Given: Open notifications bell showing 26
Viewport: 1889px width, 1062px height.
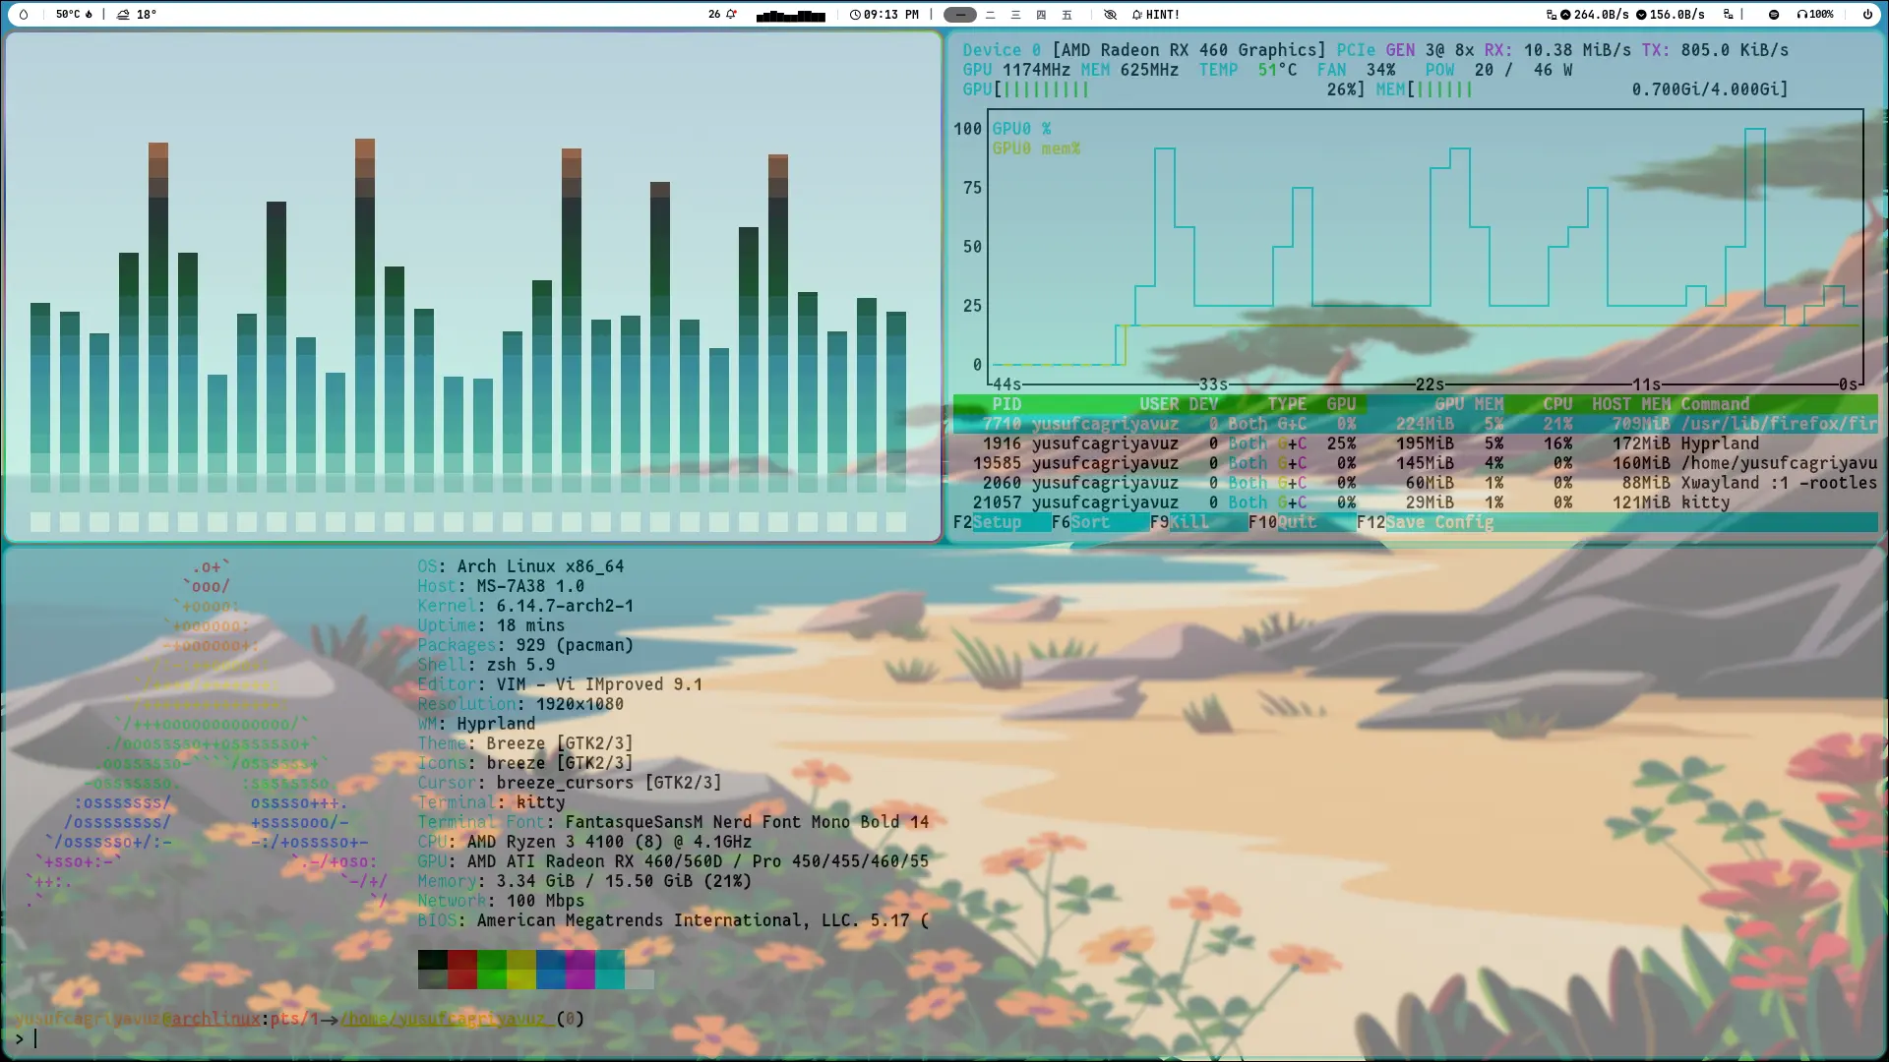Looking at the screenshot, I should click(722, 15).
